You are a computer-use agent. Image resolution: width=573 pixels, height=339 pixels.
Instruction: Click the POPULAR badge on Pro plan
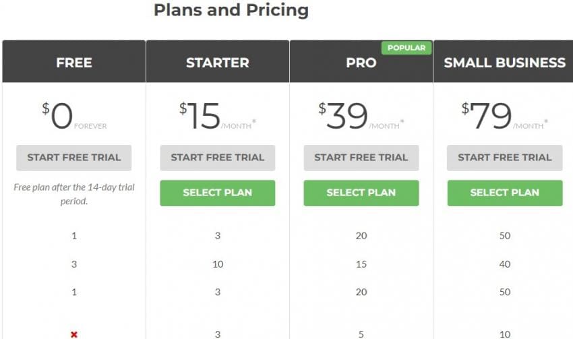406,48
